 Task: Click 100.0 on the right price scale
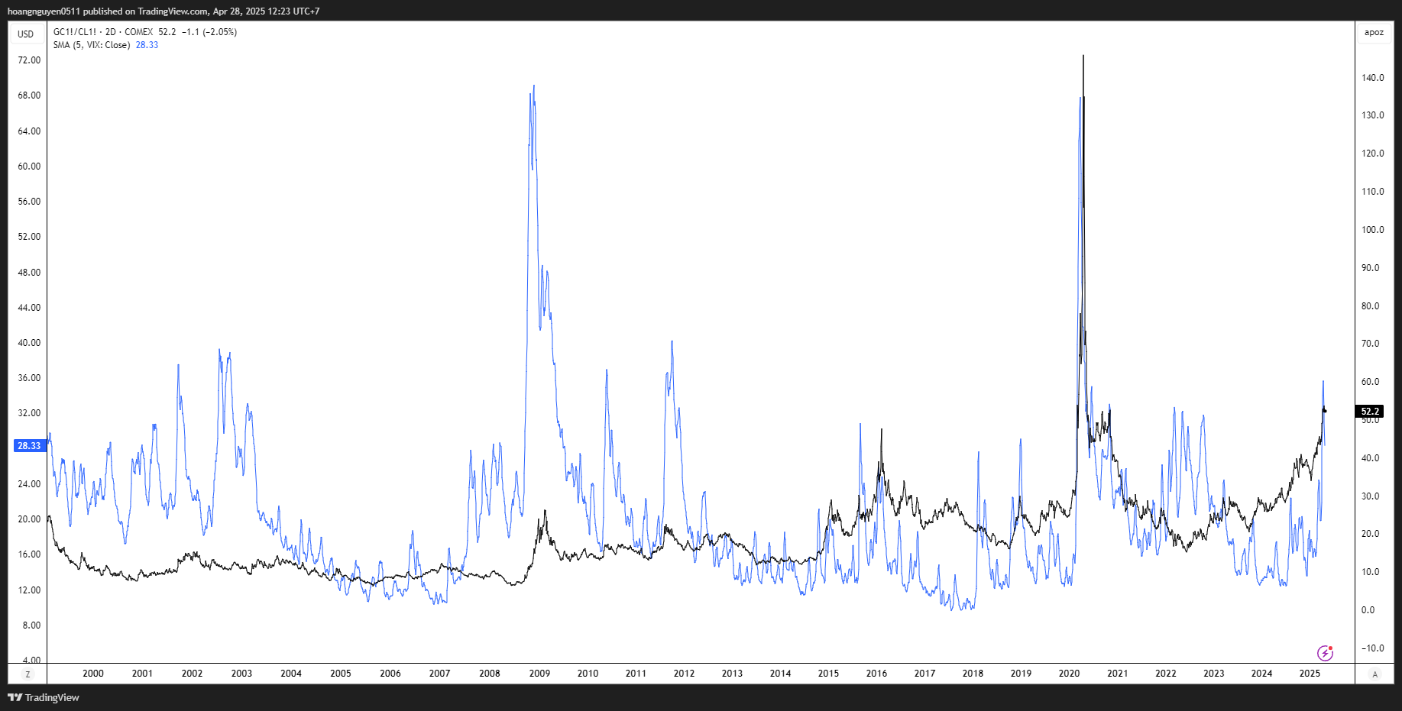pos(1372,230)
